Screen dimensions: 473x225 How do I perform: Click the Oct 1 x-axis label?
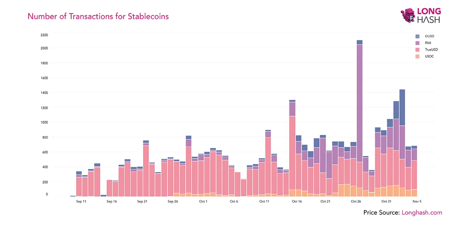pos(203,202)
